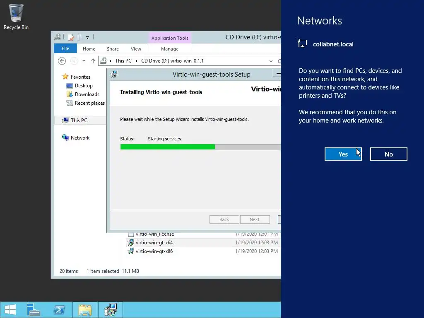Click the 'Installing Virtio-win-guest-tools' heading

tap(161, 92)
